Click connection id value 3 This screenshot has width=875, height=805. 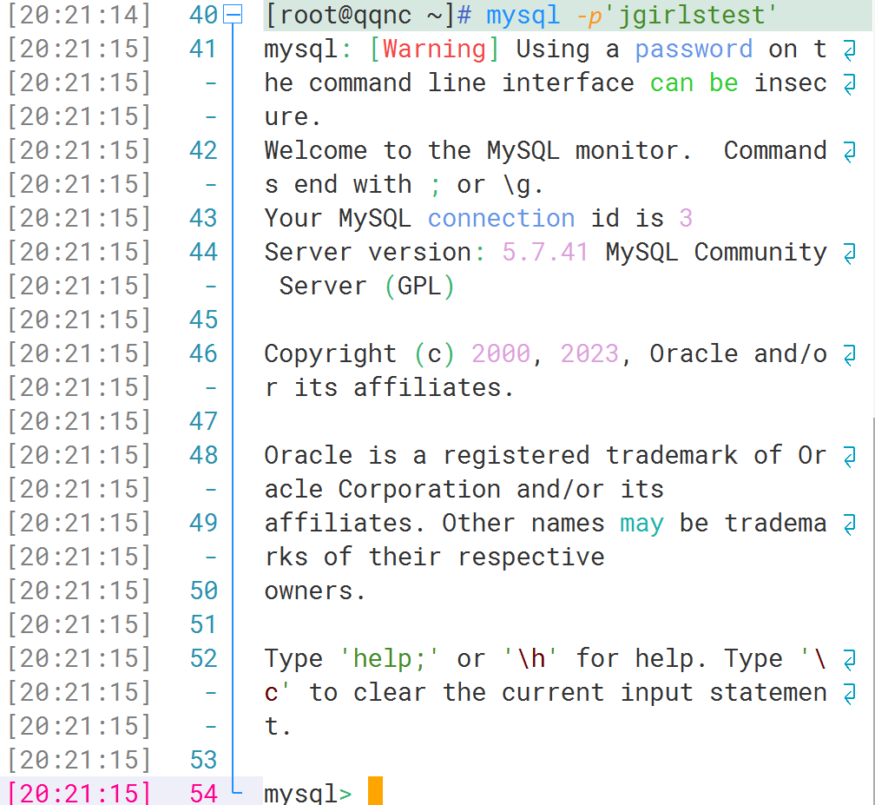pos(686,218)
